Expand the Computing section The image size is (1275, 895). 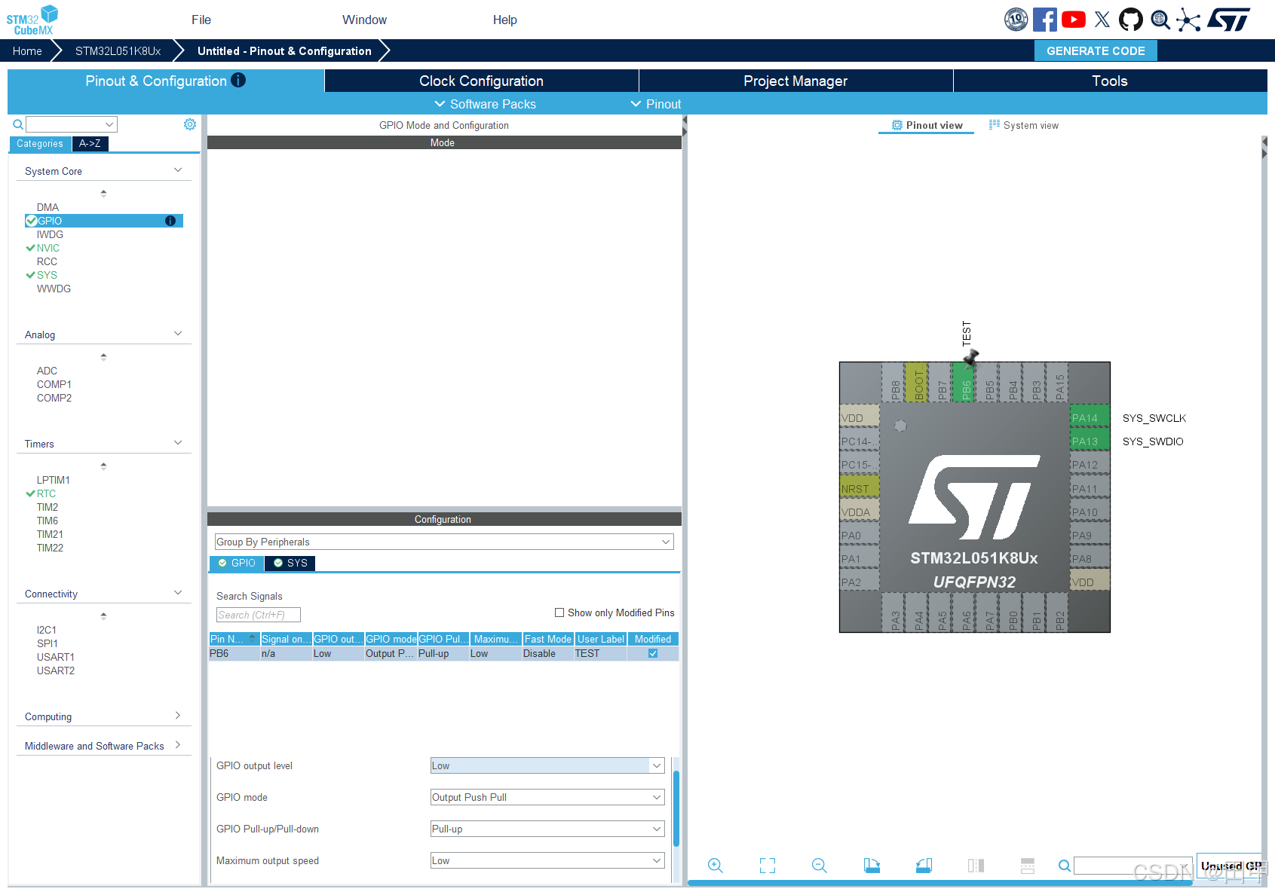pos(178,716)
